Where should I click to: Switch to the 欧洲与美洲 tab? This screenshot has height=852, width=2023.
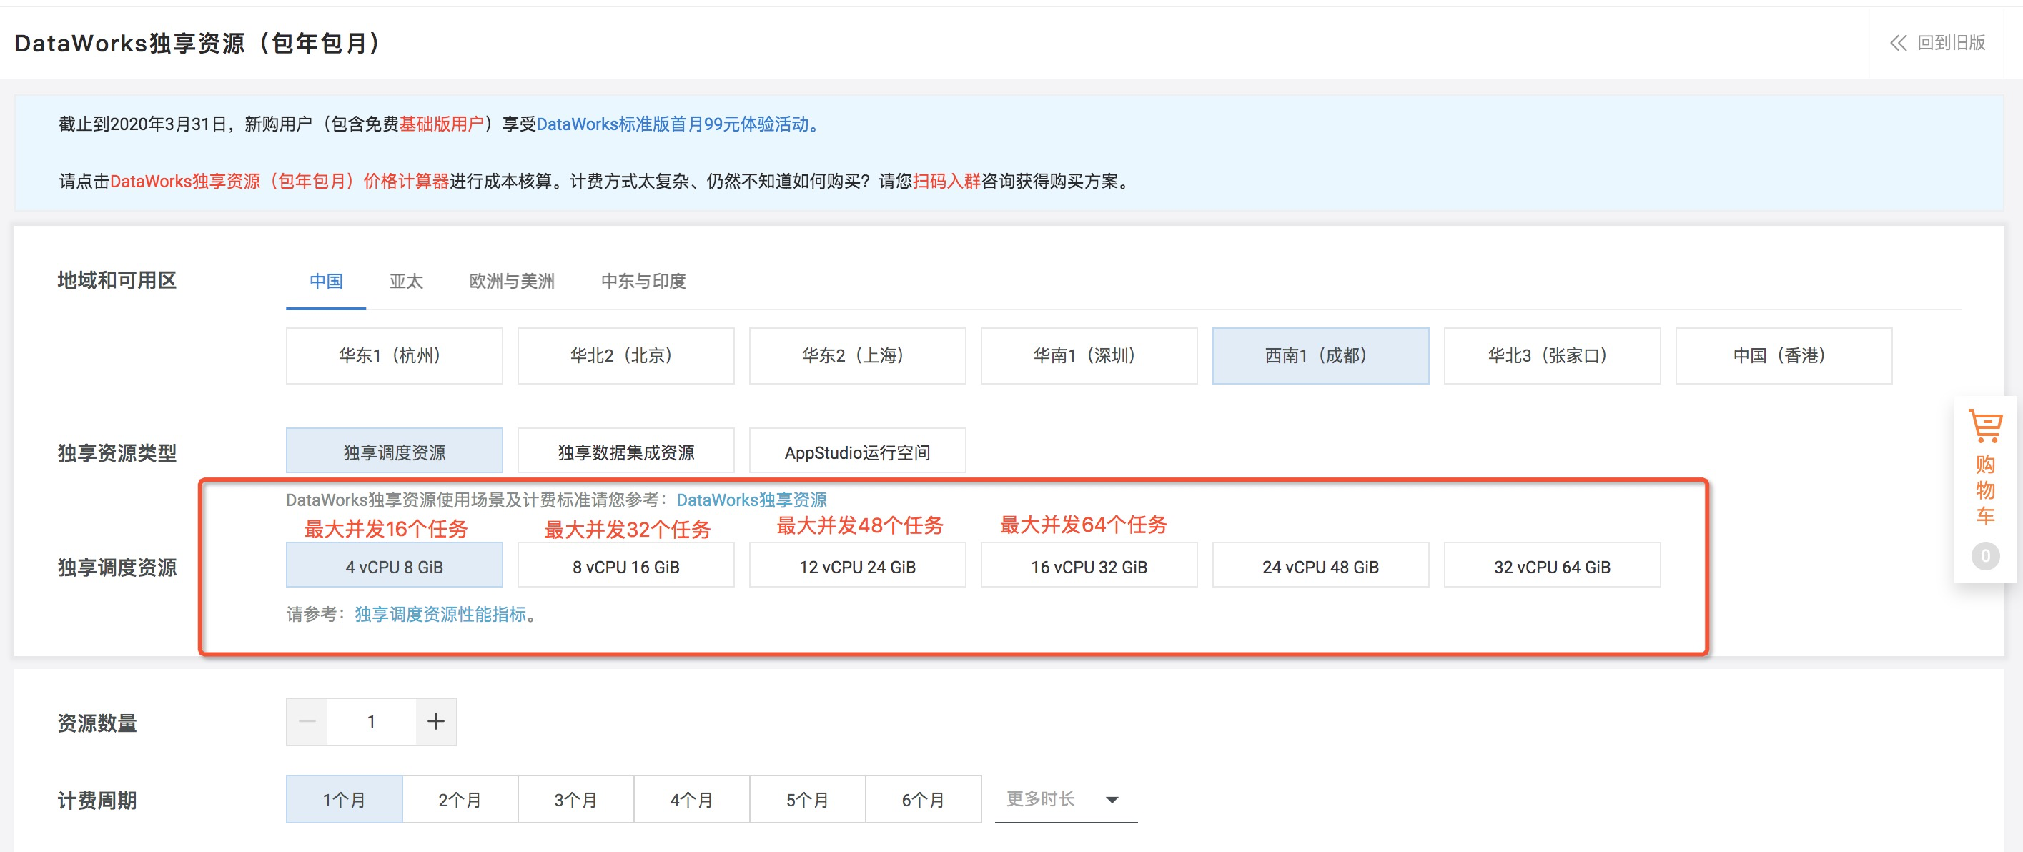click(x=511, y=280)
